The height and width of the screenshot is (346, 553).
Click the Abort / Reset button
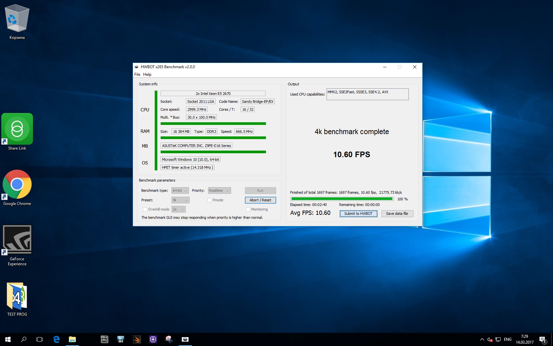(x=260, y=200)
